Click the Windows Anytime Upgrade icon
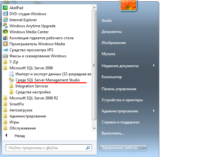This screenshot has height=157, width=216. [x=5, y=26]
